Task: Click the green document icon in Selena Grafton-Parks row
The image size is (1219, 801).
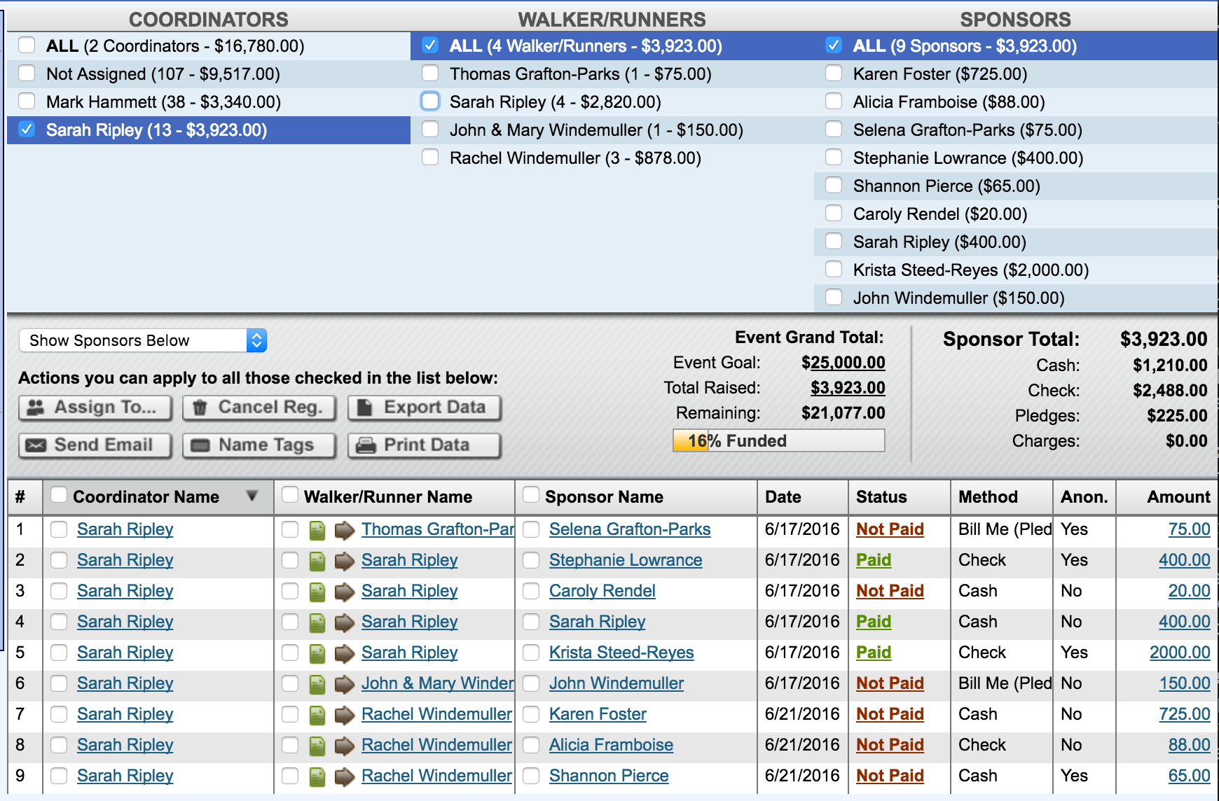Action: tap(317, 531)
